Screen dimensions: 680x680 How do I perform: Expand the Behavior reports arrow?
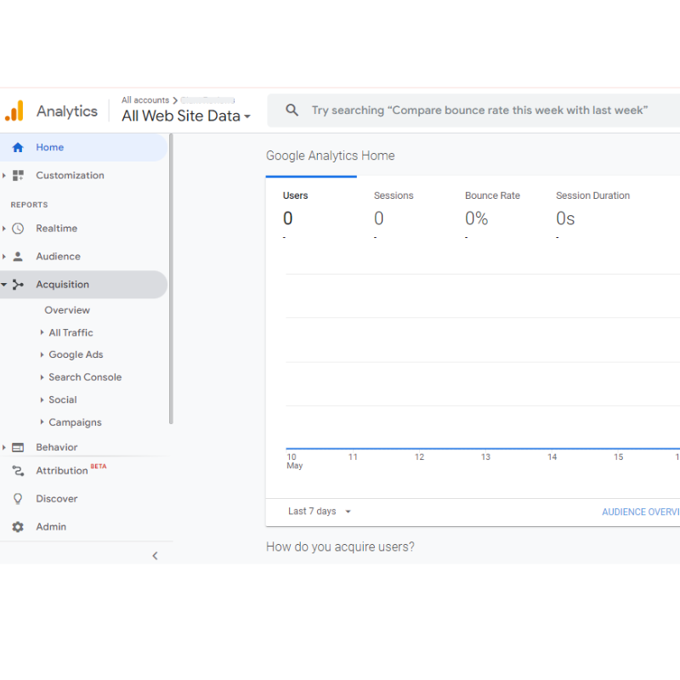pos(4,447)
